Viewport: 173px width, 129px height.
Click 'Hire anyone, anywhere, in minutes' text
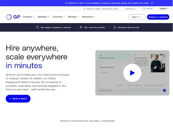pyautogui.click(x=56, y=28)
